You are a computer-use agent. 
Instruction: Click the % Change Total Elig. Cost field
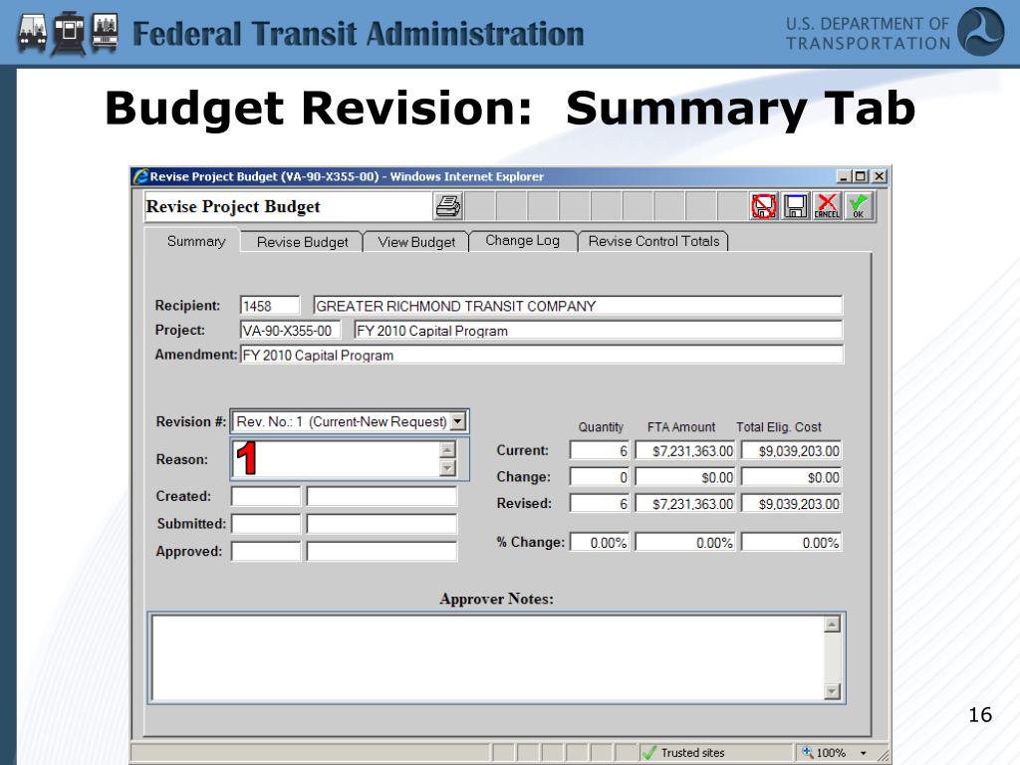(792, 542)
